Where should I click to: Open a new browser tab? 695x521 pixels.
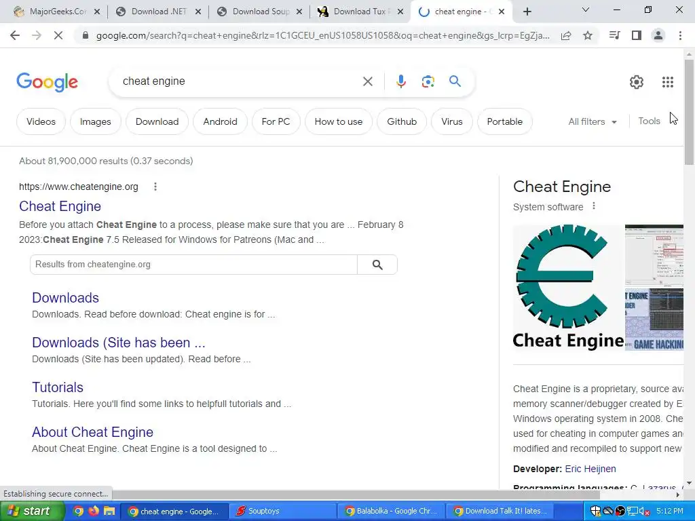point(527,12)
